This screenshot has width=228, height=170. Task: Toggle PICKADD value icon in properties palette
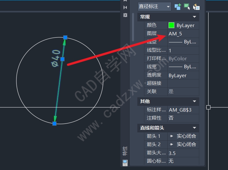pyautogui.click(x=178, y=7)
